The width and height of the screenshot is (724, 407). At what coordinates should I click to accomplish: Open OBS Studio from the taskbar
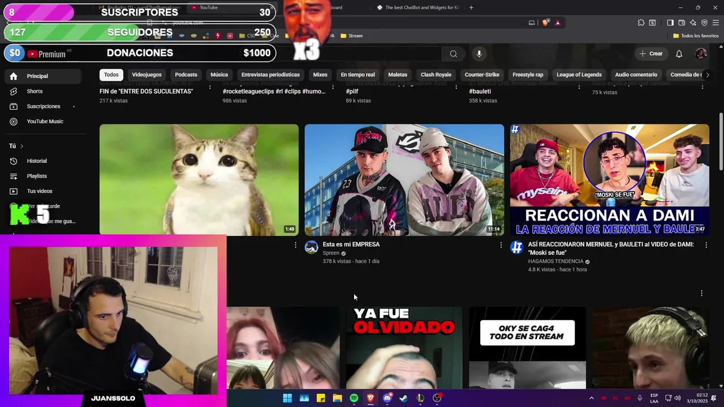(x=437, y=398)
